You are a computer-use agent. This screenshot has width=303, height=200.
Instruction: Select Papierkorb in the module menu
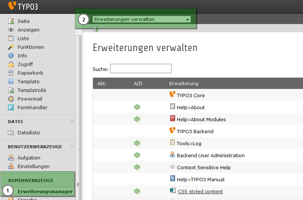coord(30,73)
